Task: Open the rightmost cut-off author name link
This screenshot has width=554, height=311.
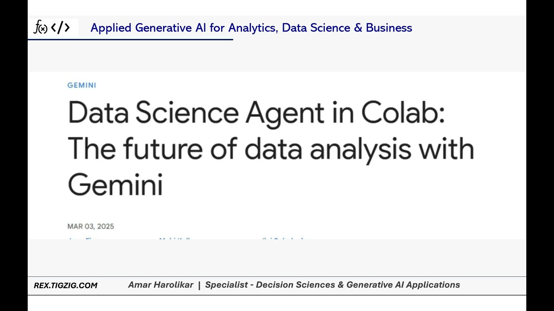Action: 283,238
